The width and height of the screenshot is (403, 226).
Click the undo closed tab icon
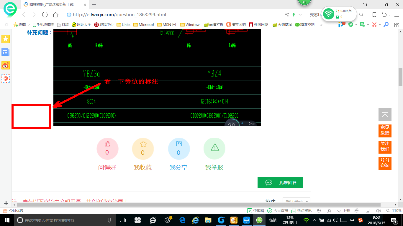[x=384, y=15]
